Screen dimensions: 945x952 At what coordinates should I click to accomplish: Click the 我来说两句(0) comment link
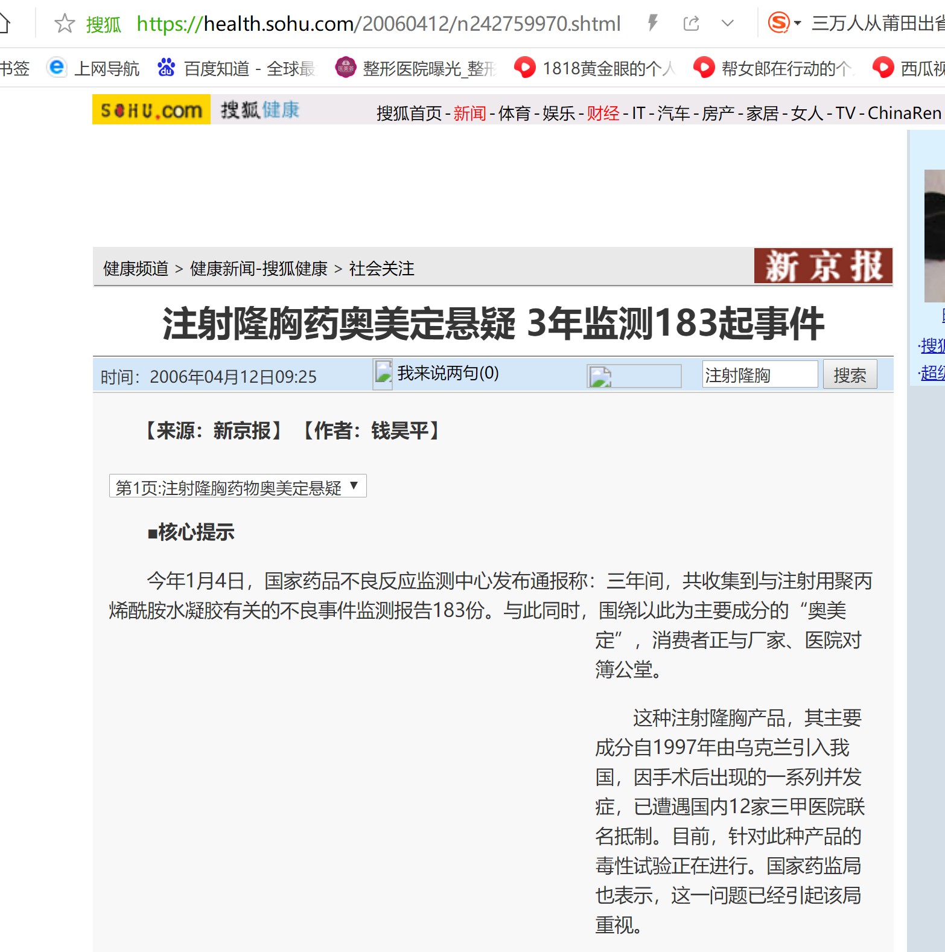pyautogui.click(x=448, y=372)
